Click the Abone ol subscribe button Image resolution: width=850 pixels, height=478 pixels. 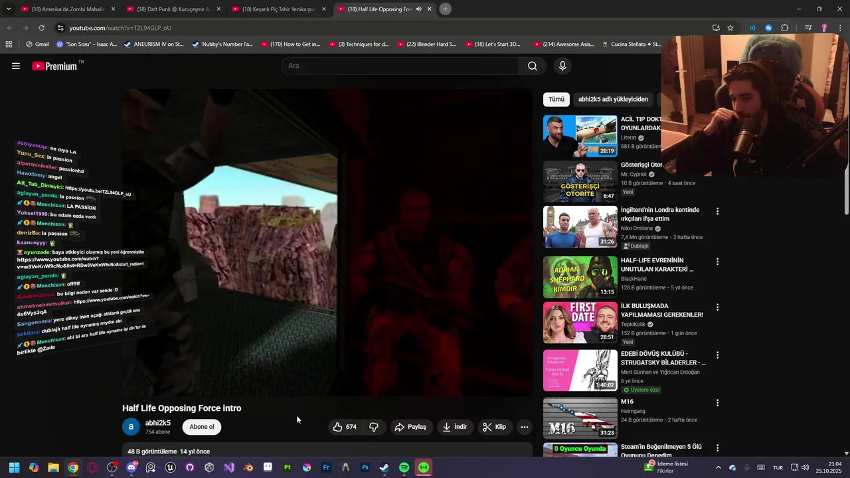pyautogui.click(x=202, y=427)
